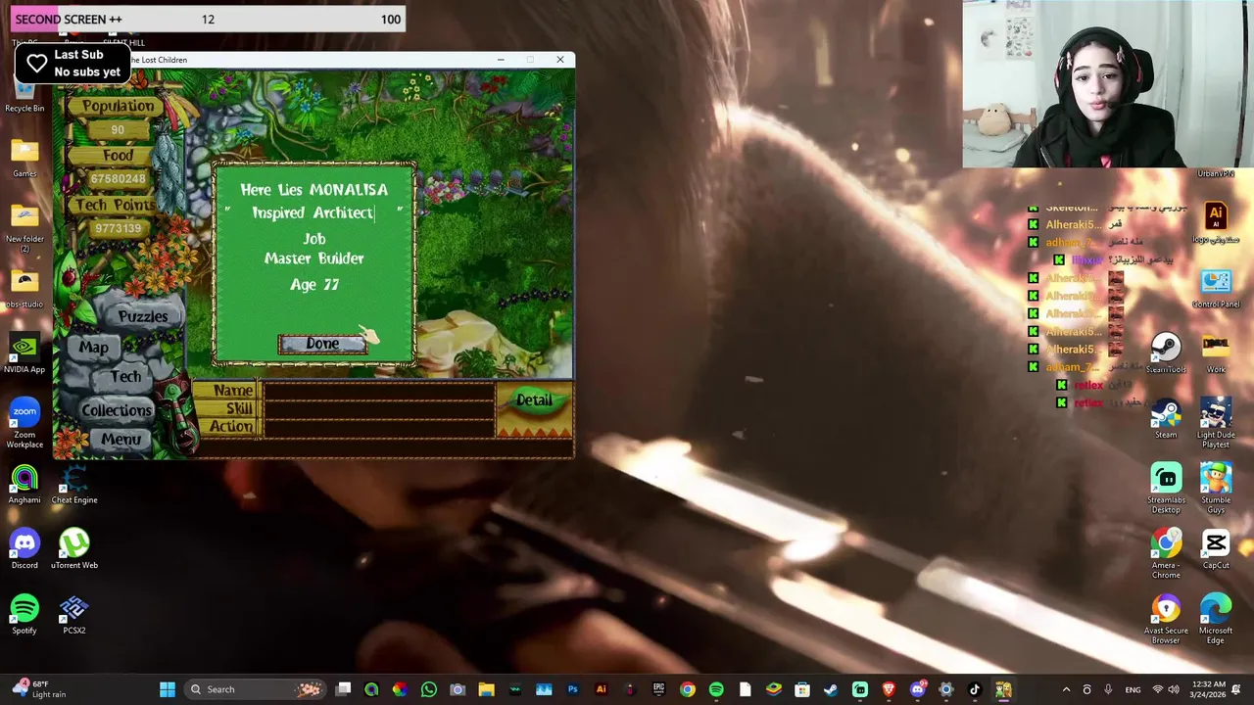
Task: Open the Windows Start menu
Action: click(167, 689)
